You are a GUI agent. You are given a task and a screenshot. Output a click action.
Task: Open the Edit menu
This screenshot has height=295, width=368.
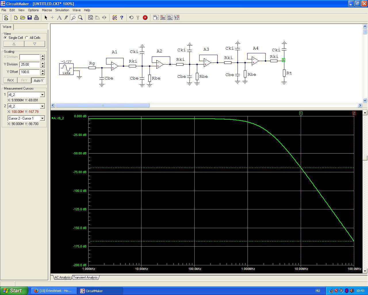click(x=12, y=10)
